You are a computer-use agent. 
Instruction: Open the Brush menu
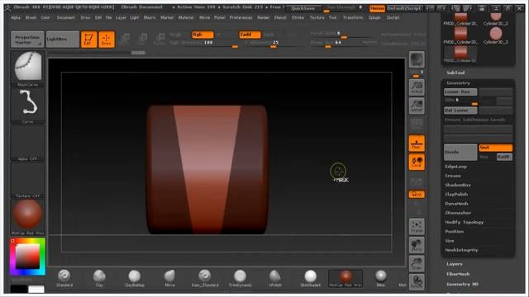pos(31,17)
